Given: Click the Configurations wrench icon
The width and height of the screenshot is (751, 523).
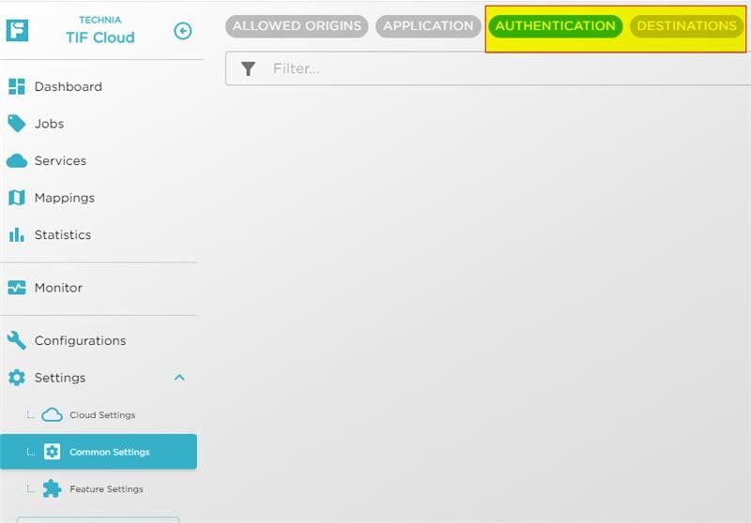Looking at the screenshot, I should (x=17, y=340).
